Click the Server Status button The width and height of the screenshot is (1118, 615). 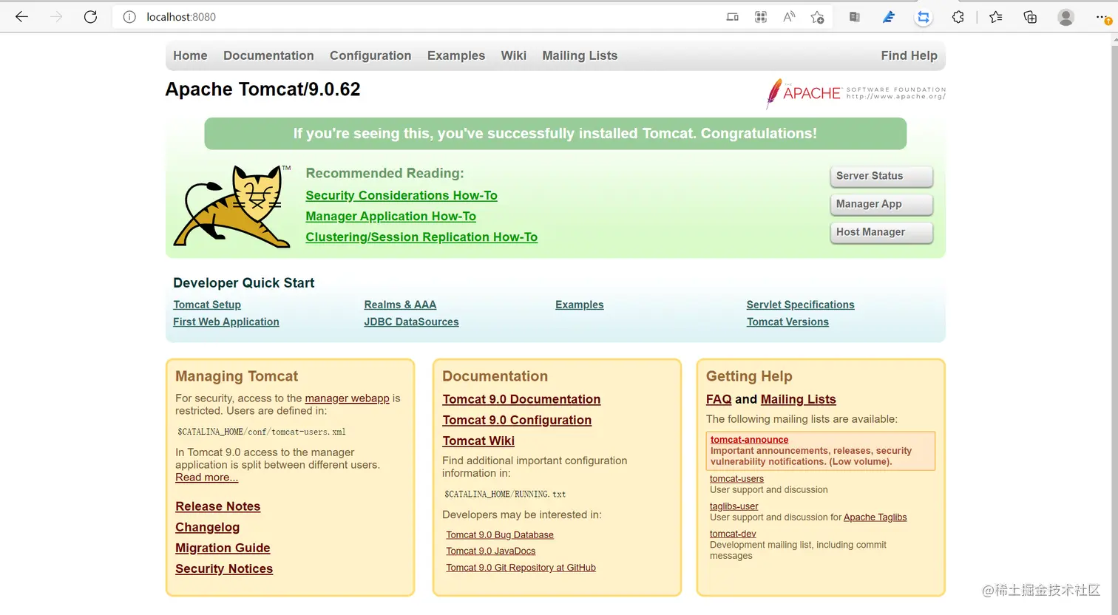881,176
